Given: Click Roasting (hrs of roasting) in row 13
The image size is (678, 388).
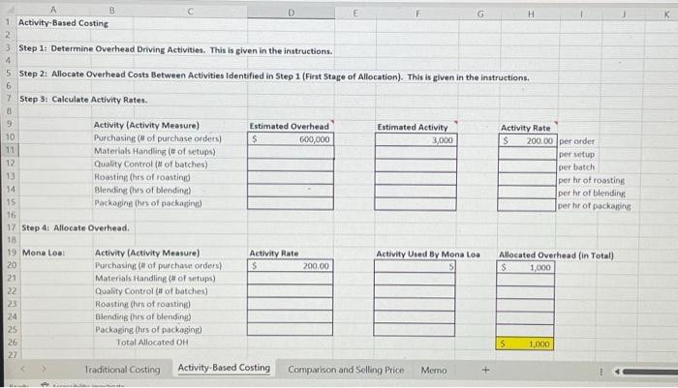Looking at the screenshot, I should tap(142, 177).
